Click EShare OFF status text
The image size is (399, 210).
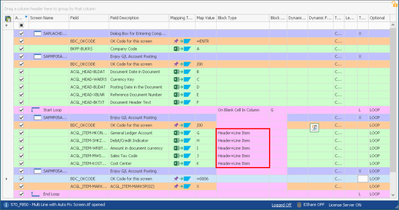(x=314, y=205)
